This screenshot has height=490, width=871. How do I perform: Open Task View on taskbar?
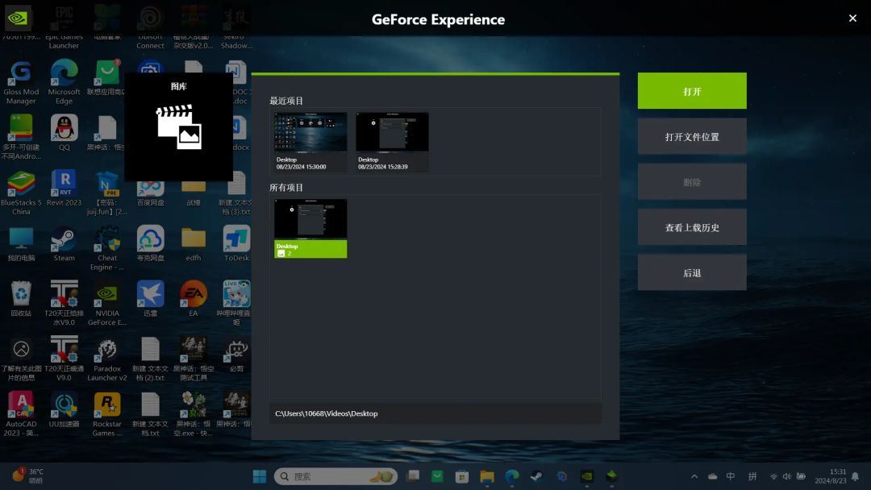click(x=413, y=476)
